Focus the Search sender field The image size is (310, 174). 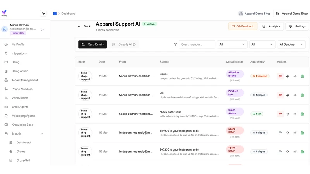coord(197,44)
